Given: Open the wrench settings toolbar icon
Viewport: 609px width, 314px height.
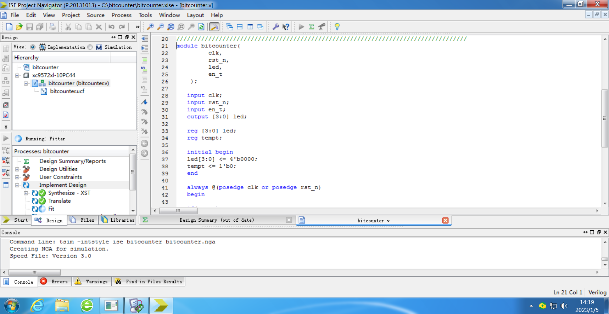Looking at the screenshot, I should [275, 27].
